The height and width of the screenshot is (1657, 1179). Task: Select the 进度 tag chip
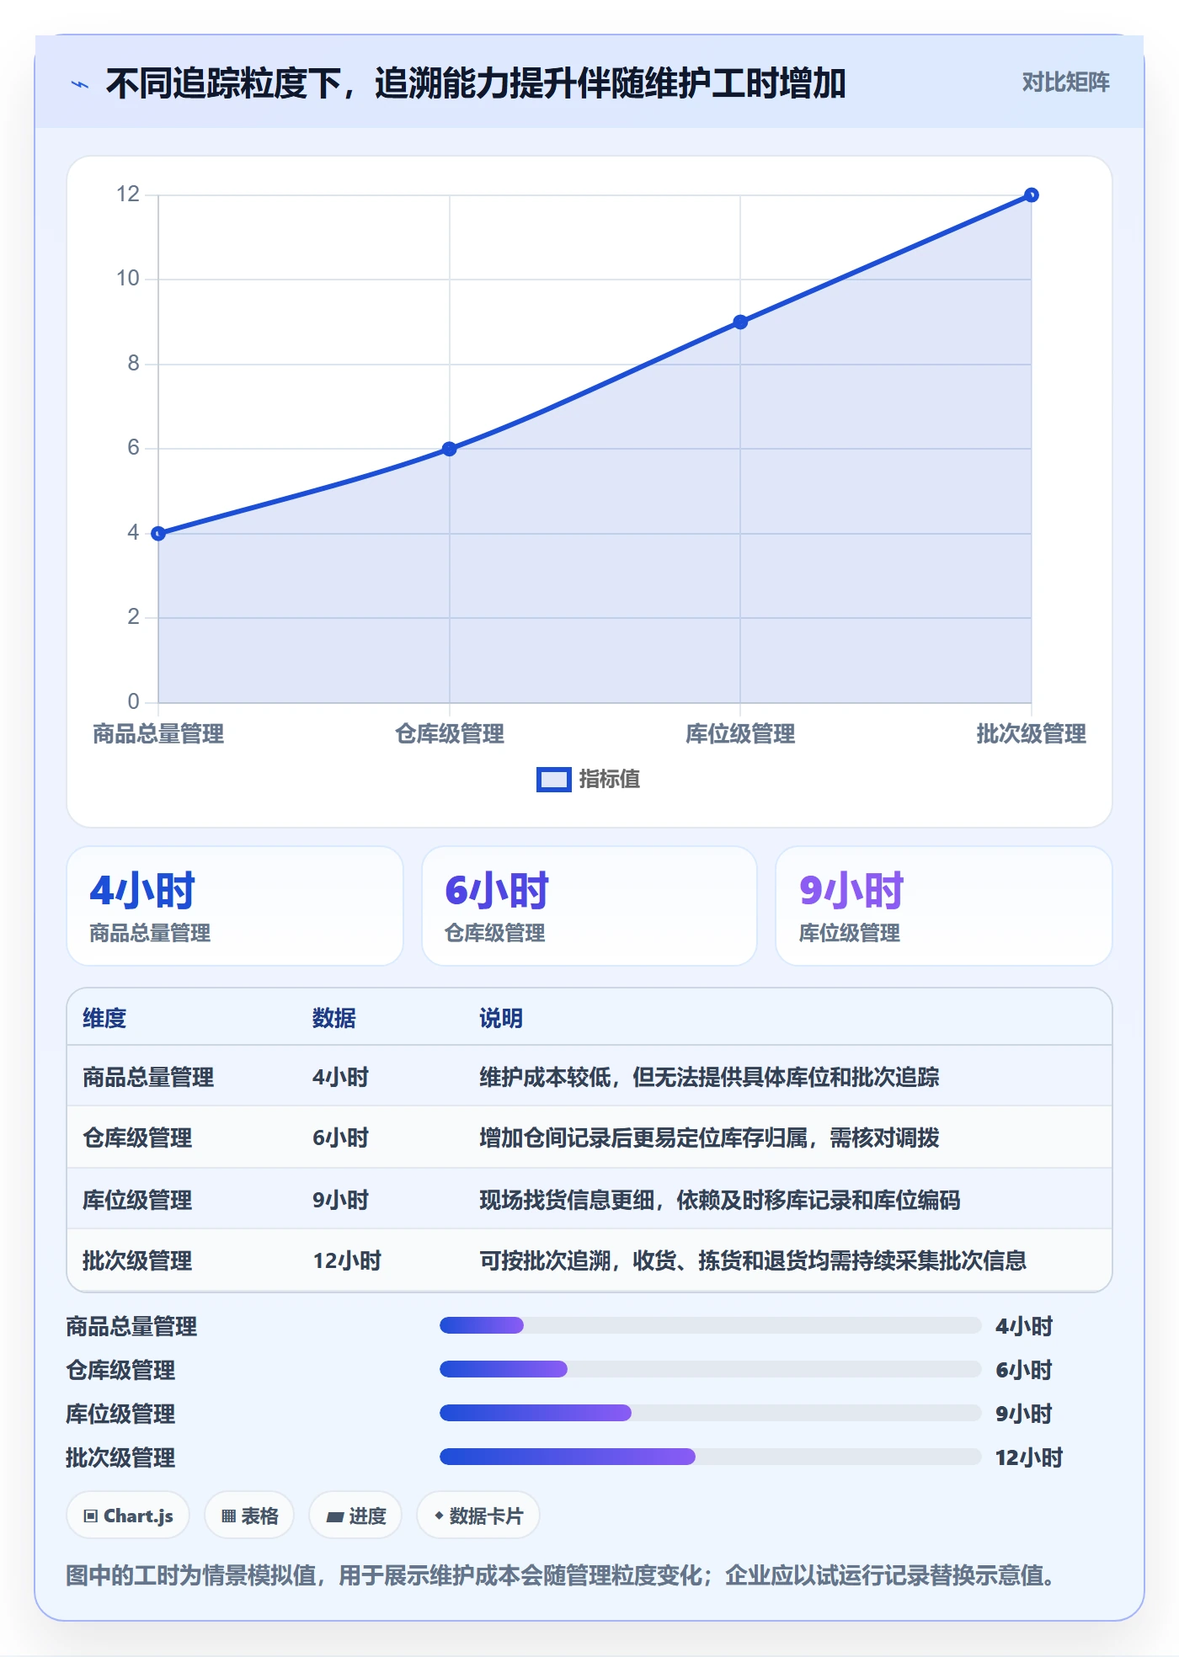click(x=355, y=1516)
